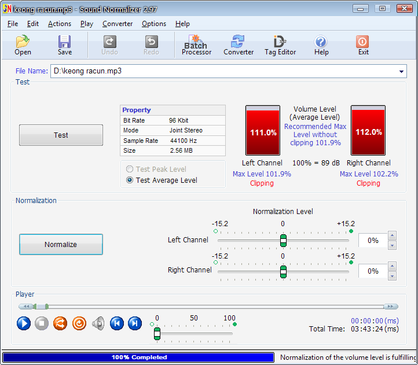Click the Help toolbar icon
The height and width of the screenshot is (365, 418).
coord(321,45)
